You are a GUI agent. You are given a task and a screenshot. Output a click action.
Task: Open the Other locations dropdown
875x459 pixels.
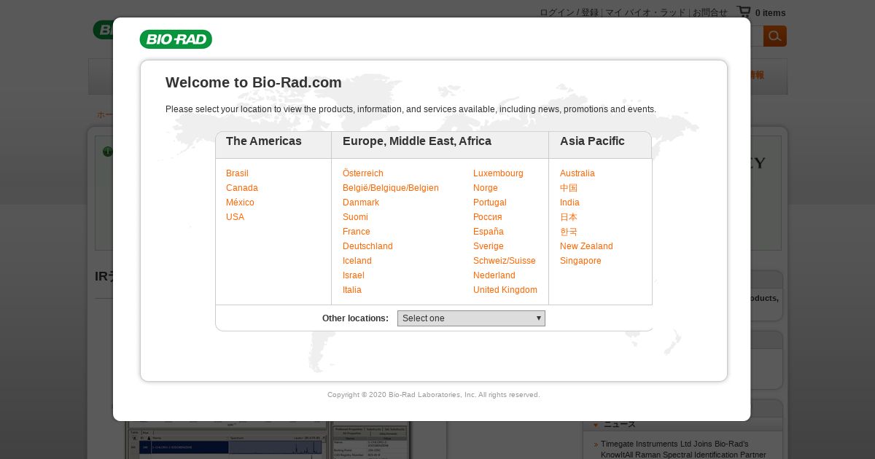tap(471, 318)
